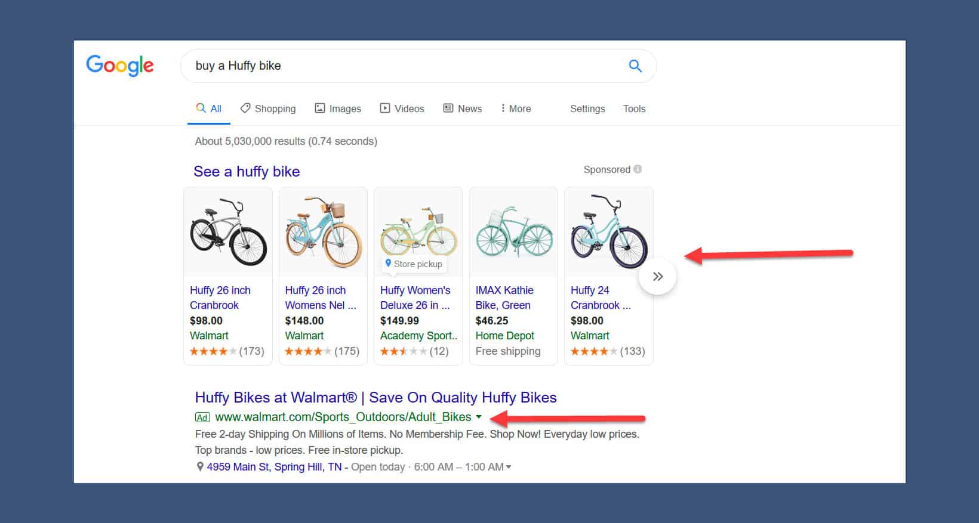Screen dimensions: 979x523
Task: Open the Videos tab
Action: click(x=402, y=109)
